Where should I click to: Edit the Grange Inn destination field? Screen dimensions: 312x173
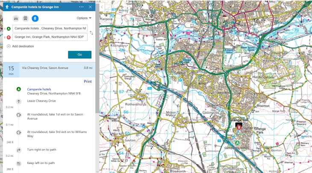click(x=50, y=37)
